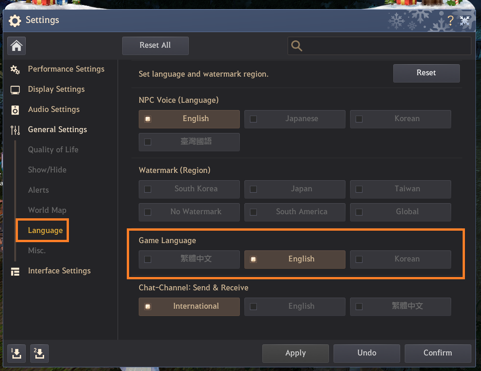This screenshot has height=371, width=481.
Task: Choose Taiwan watermark region
Action: click(400, 189)
